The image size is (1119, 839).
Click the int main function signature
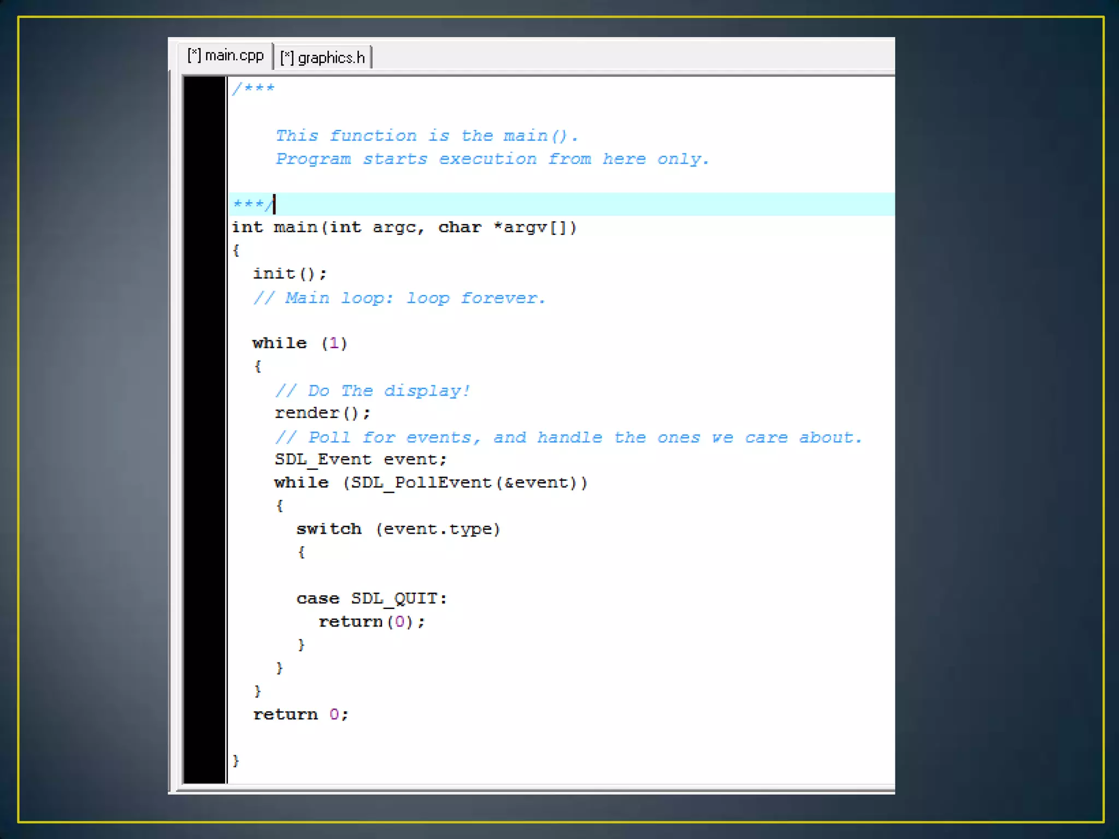point(403,227)
